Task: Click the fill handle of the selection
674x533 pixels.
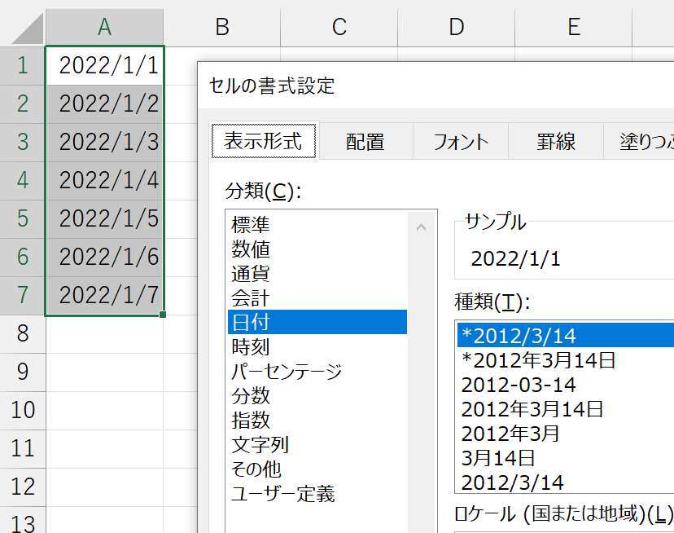Action: tap(163, 315)
